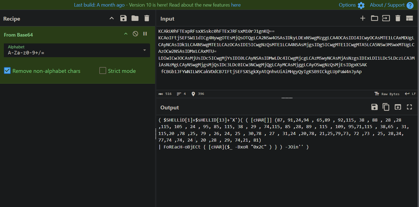This screenshot has width=419, height=207.
Task: Open the Version 10 features banner
Action: 157,5
